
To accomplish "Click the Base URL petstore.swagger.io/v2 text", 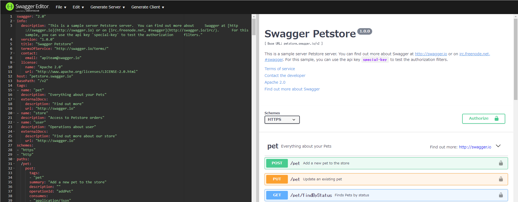I will pos(294,43).
